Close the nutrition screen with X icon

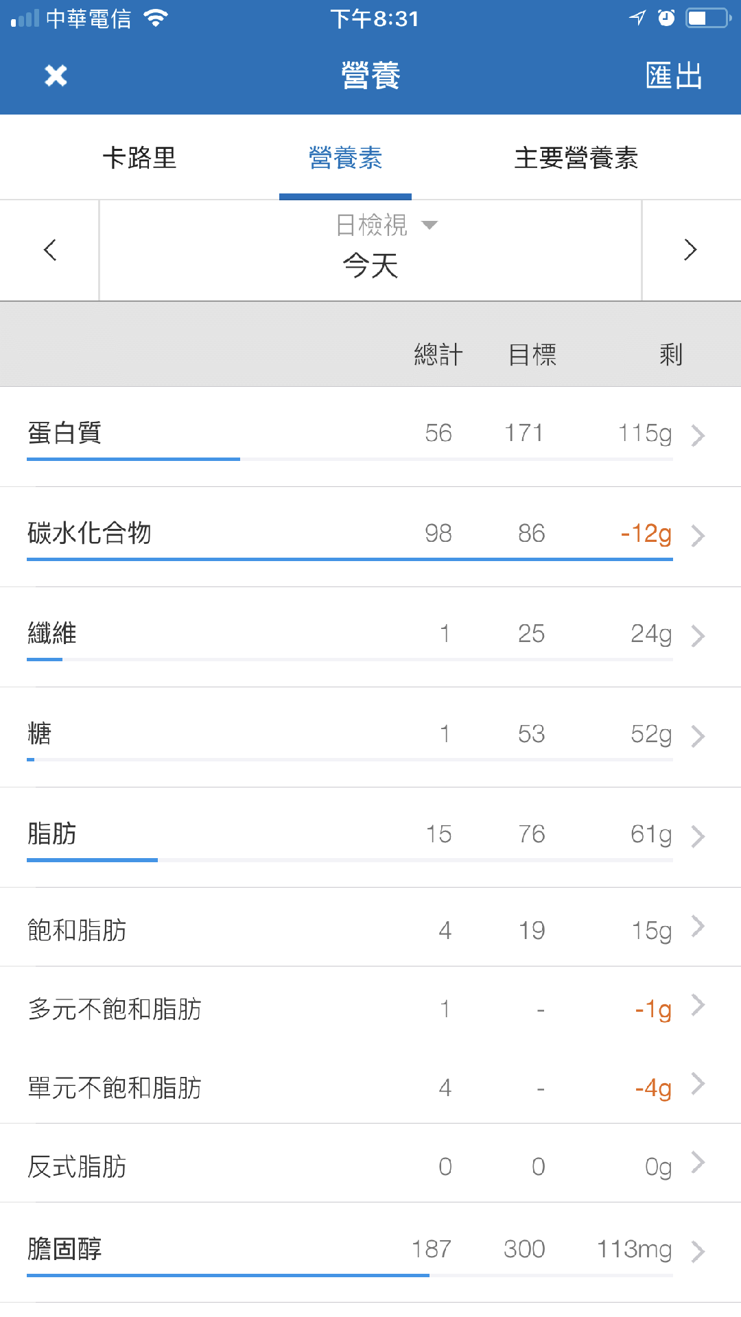click(x=56, y=75)
